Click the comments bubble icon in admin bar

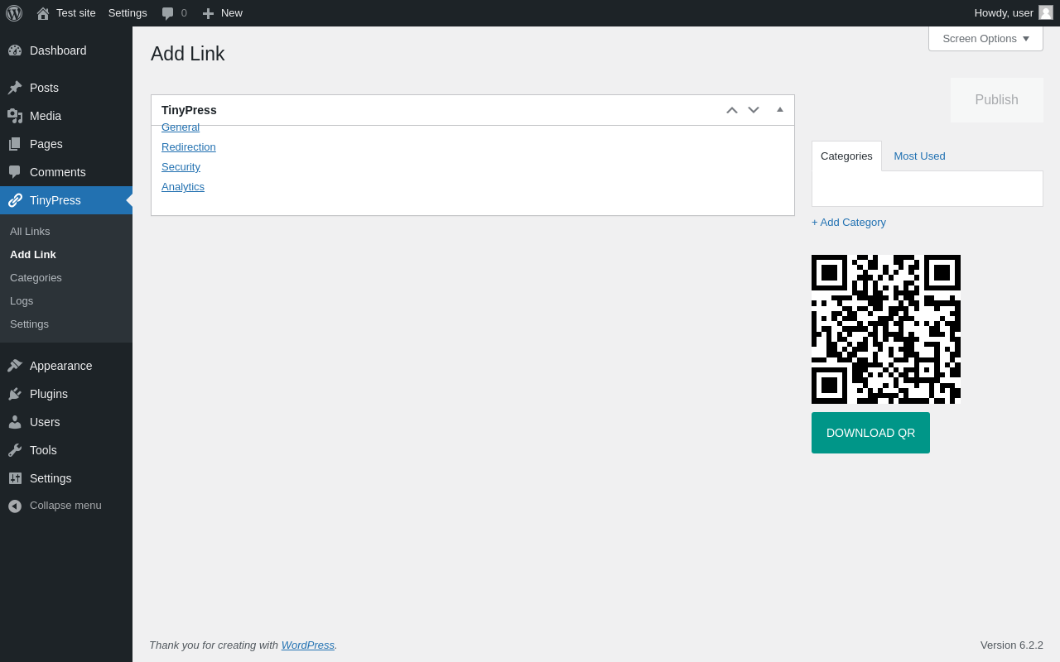[168, 13]
